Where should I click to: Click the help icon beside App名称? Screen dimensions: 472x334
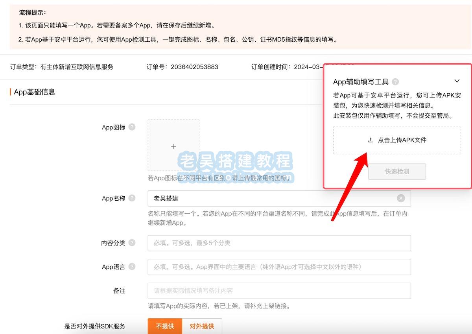[x=132, y=198]
